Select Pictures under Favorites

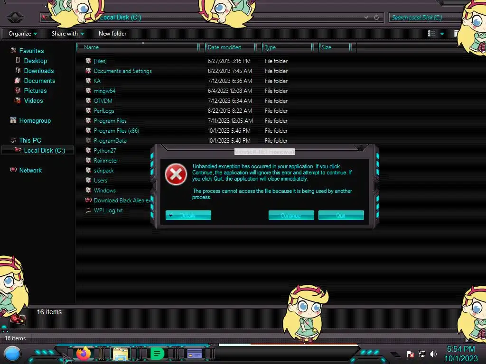tap(35, 91)
